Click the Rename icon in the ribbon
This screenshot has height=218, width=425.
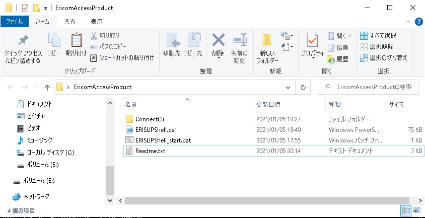(239, 40)
